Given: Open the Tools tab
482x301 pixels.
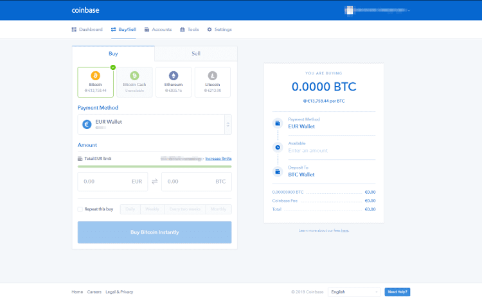Looking at the screenshot, I should tap(190, 30).
